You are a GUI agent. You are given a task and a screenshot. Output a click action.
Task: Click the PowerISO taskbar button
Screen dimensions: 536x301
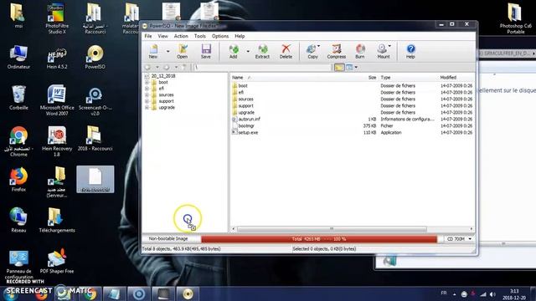[x=188, y=293]
